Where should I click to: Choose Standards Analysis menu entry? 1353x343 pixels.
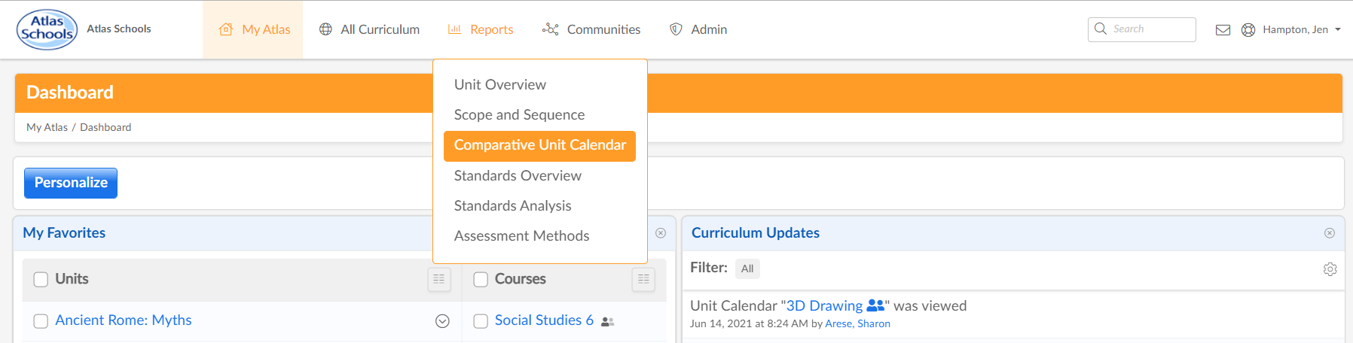tap(512, 205)
